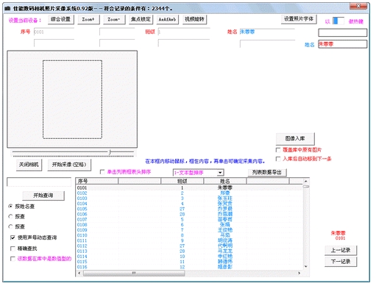
Task: Select the row 0104 in the list
Action: coord(189,204)
